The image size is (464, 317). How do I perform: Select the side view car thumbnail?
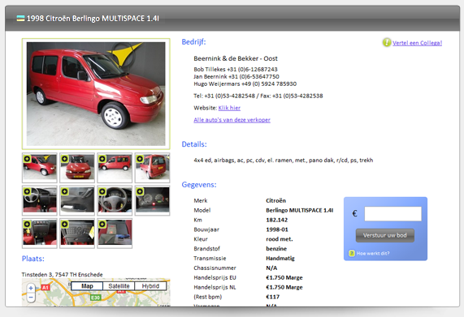click(115, 167)
